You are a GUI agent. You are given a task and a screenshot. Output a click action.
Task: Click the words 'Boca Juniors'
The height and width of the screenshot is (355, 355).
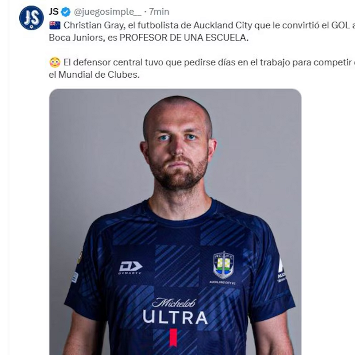(x=76, y=37)
